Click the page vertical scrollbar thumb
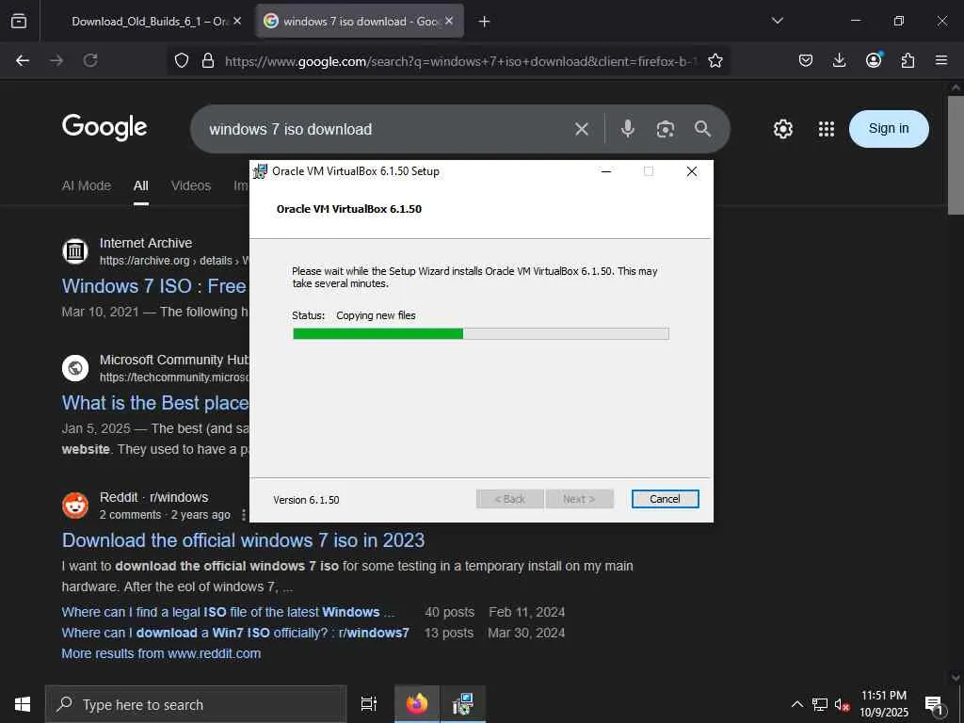Viewport: 964px width, 723px height. pos(956,155)
